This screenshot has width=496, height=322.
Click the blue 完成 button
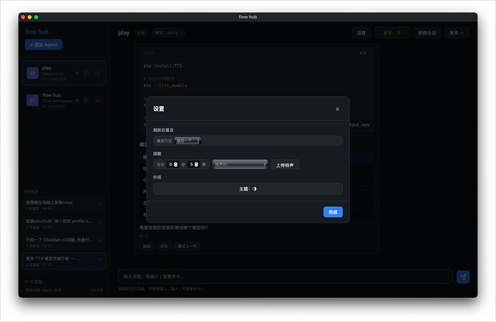pyautogui.click(x=333, y=212)
